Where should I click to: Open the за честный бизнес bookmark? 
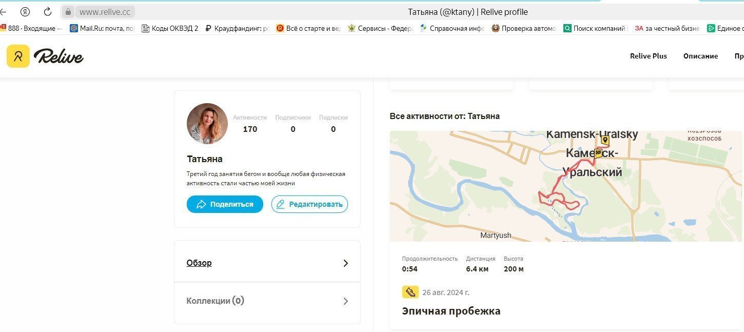pyautogui.click(x=668, y=28)
